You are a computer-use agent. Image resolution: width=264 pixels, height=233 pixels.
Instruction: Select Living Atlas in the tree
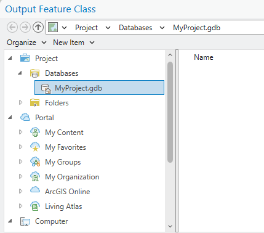tap(63, 206)
